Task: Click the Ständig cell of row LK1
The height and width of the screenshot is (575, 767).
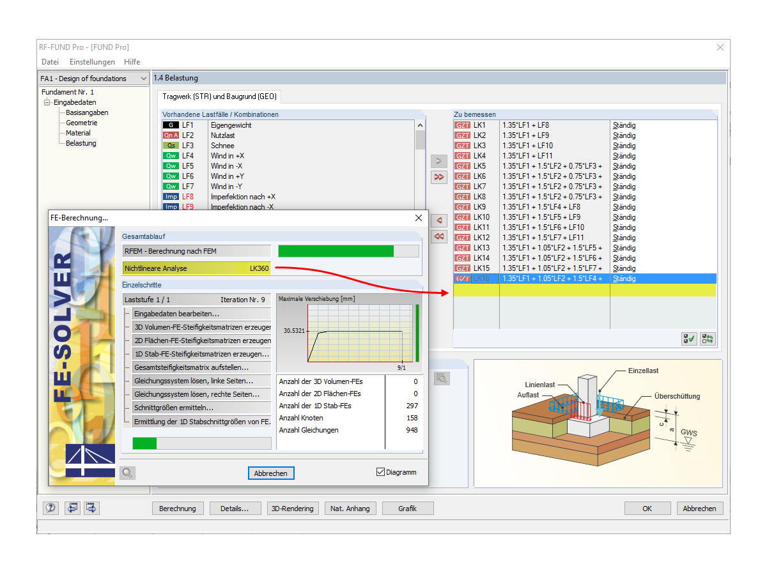Action: click(663, 125)
